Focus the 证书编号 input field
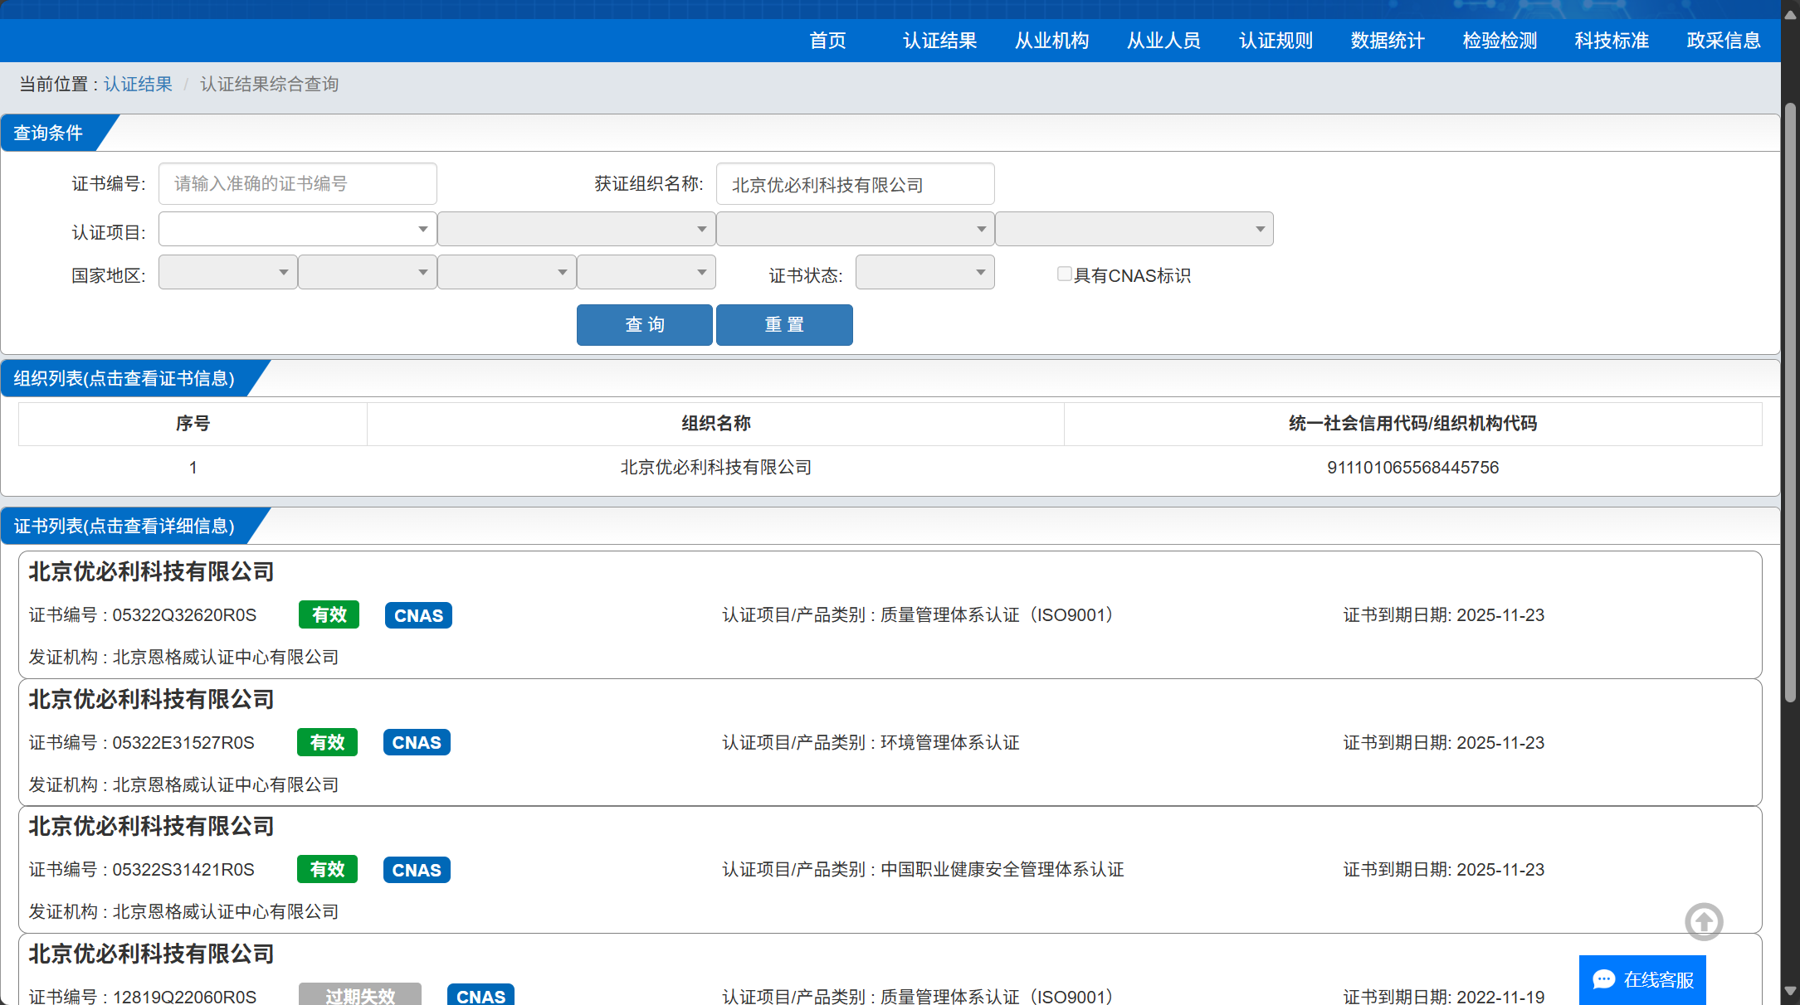This screenshot has height=1005, width=1800. coord(297,183)
